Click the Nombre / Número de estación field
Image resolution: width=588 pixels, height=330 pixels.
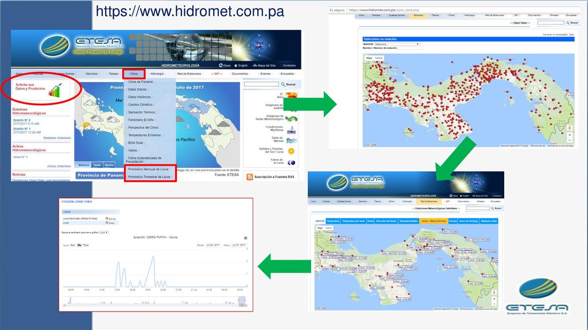click(x=410, y=48)
